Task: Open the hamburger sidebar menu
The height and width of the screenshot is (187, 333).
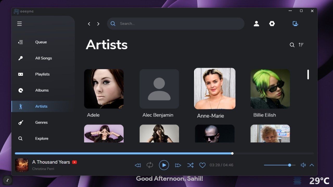Action: coord(20,24)
